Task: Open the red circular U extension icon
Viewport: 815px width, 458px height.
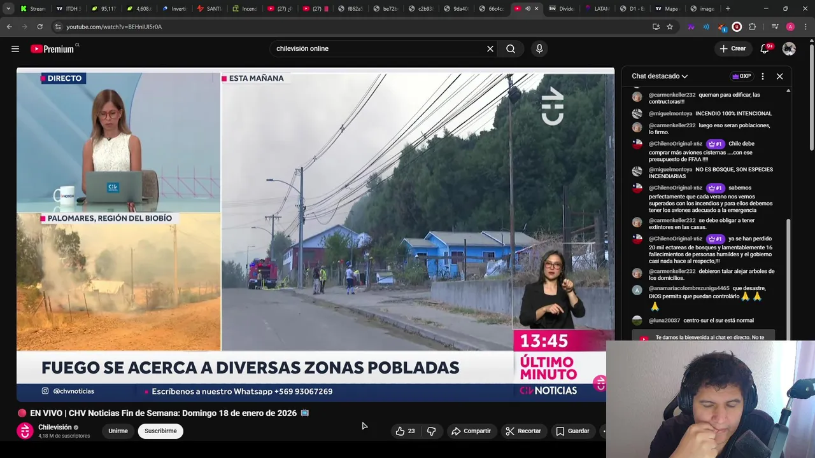Action: click(x=737, y=27)
